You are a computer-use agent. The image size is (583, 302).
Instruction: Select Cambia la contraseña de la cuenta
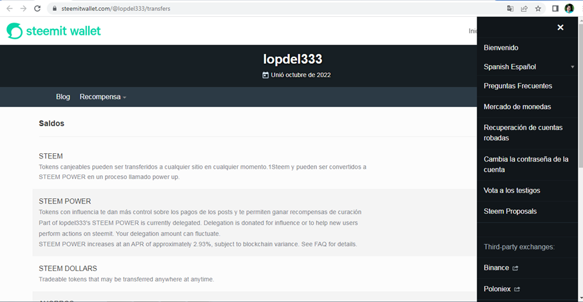click(526, 164)
